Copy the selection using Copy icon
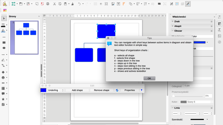Image resolution: width=223 pixels, height=125 pixels. [x=60, y=4]
